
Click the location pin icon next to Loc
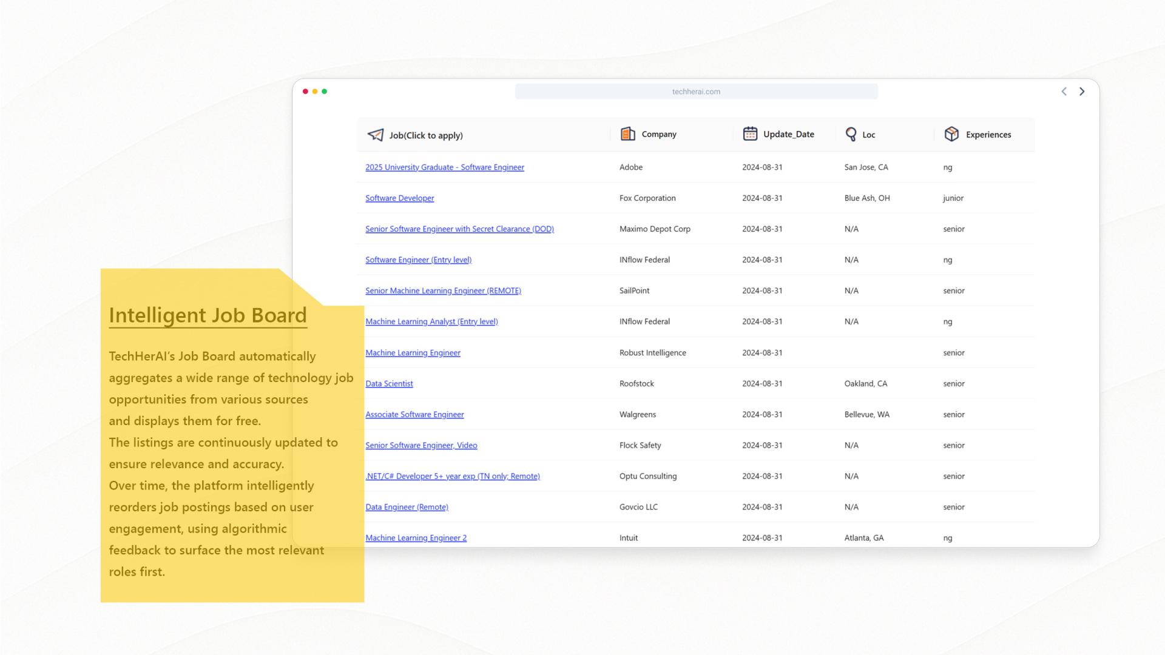(x=851, y=134)
